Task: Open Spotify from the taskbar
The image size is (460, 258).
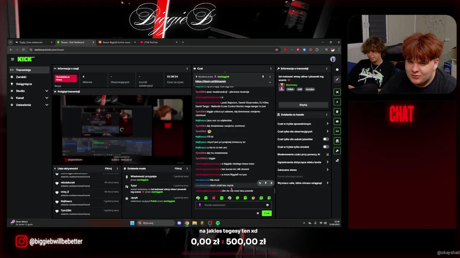Action: click(x=218, y=223)
